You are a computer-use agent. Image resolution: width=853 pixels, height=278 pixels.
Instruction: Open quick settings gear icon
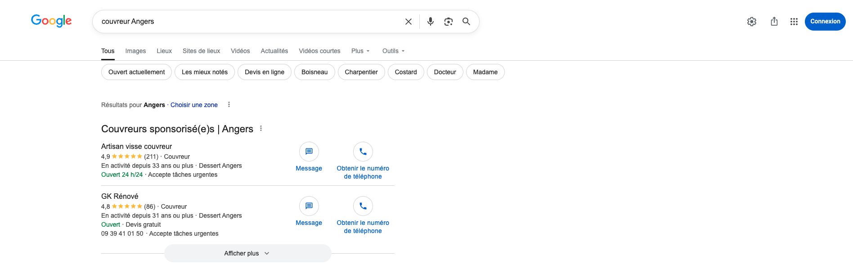pos(752,22)
